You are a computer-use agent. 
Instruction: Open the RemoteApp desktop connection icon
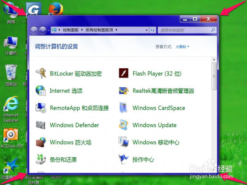[x=41, y=108]
